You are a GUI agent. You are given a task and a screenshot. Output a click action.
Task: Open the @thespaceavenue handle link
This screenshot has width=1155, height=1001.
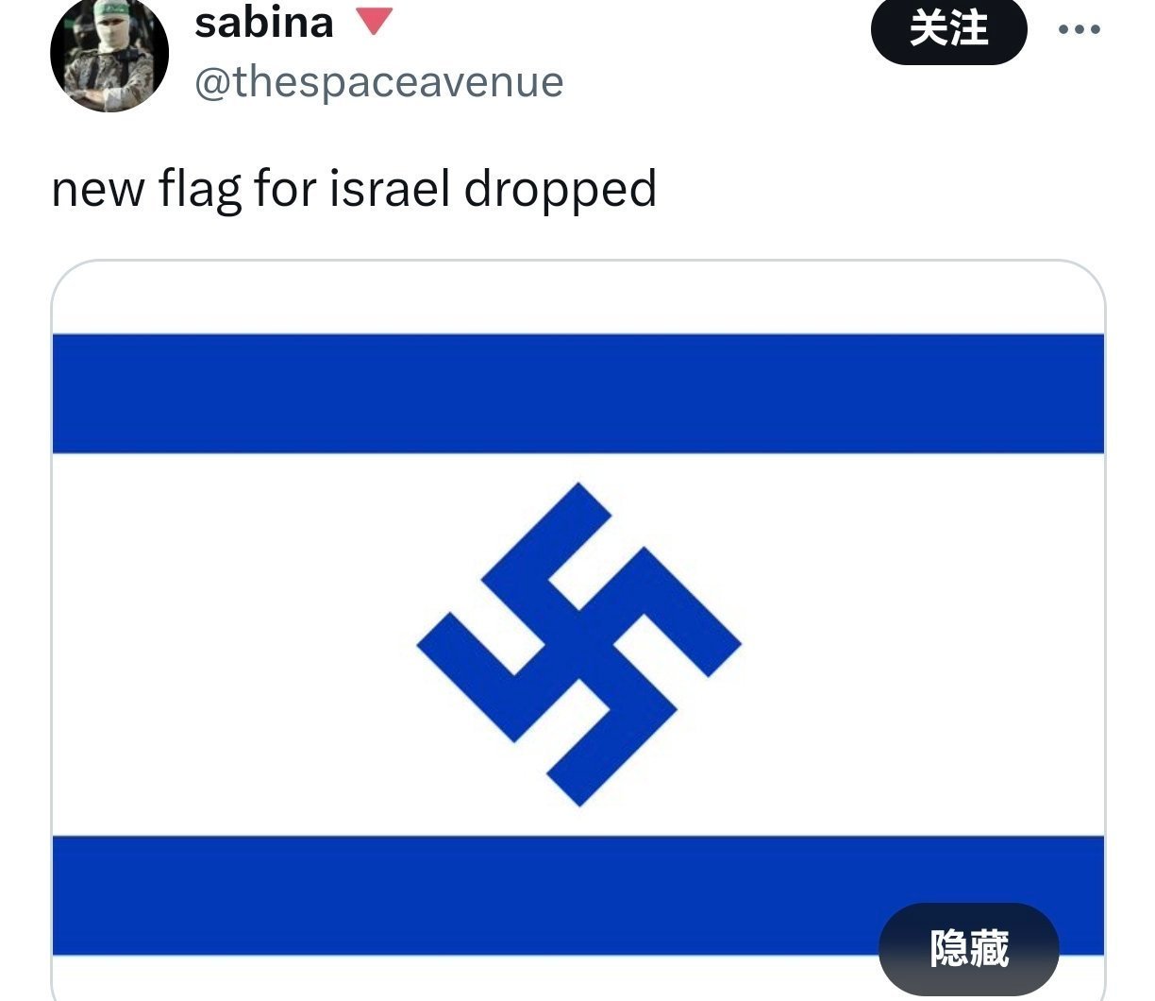pos(379,82)
